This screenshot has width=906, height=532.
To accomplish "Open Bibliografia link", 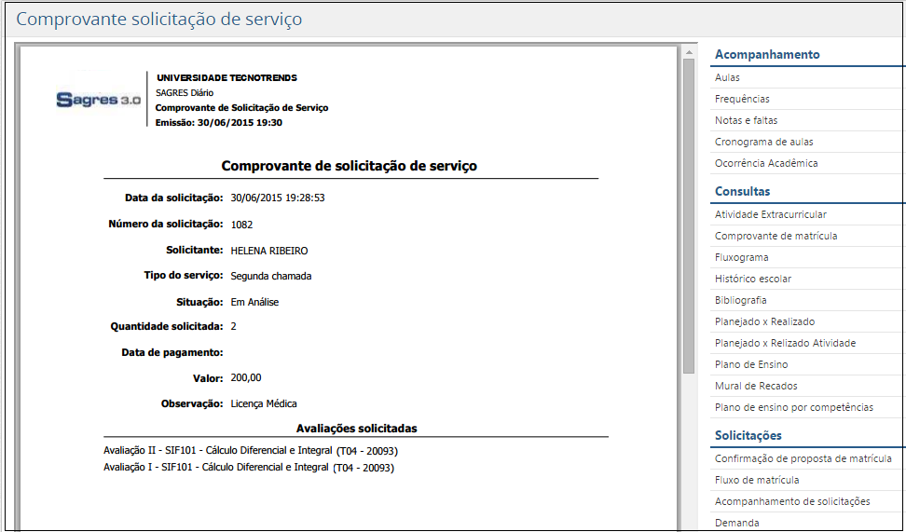I will pyautogui.click(x=740, y=300).
